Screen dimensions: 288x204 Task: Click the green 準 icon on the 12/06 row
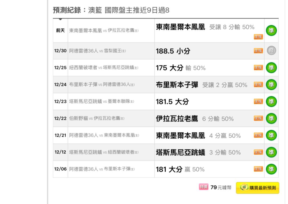click(x=271, y=169)
